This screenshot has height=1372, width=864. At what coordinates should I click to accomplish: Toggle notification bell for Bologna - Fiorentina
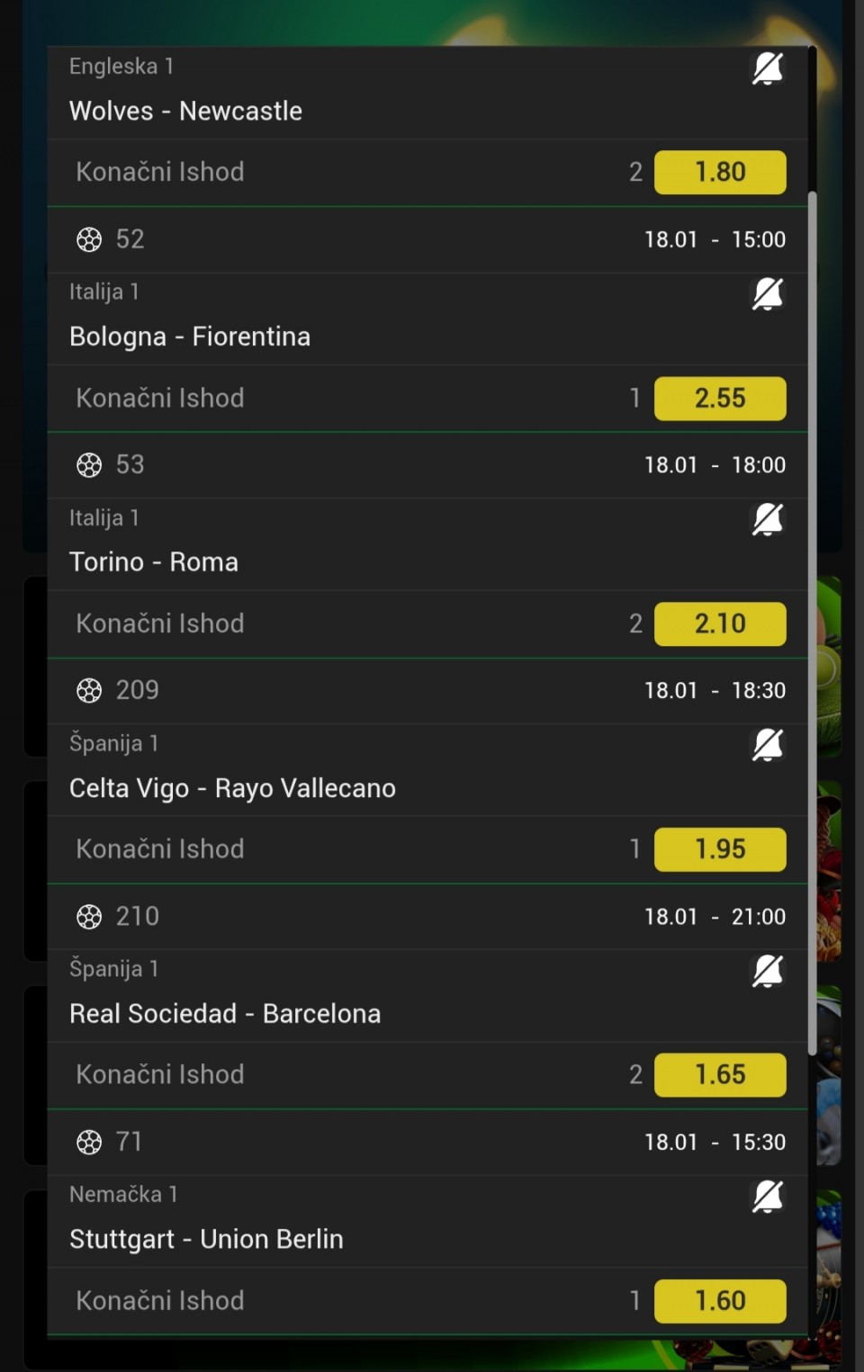768,293
